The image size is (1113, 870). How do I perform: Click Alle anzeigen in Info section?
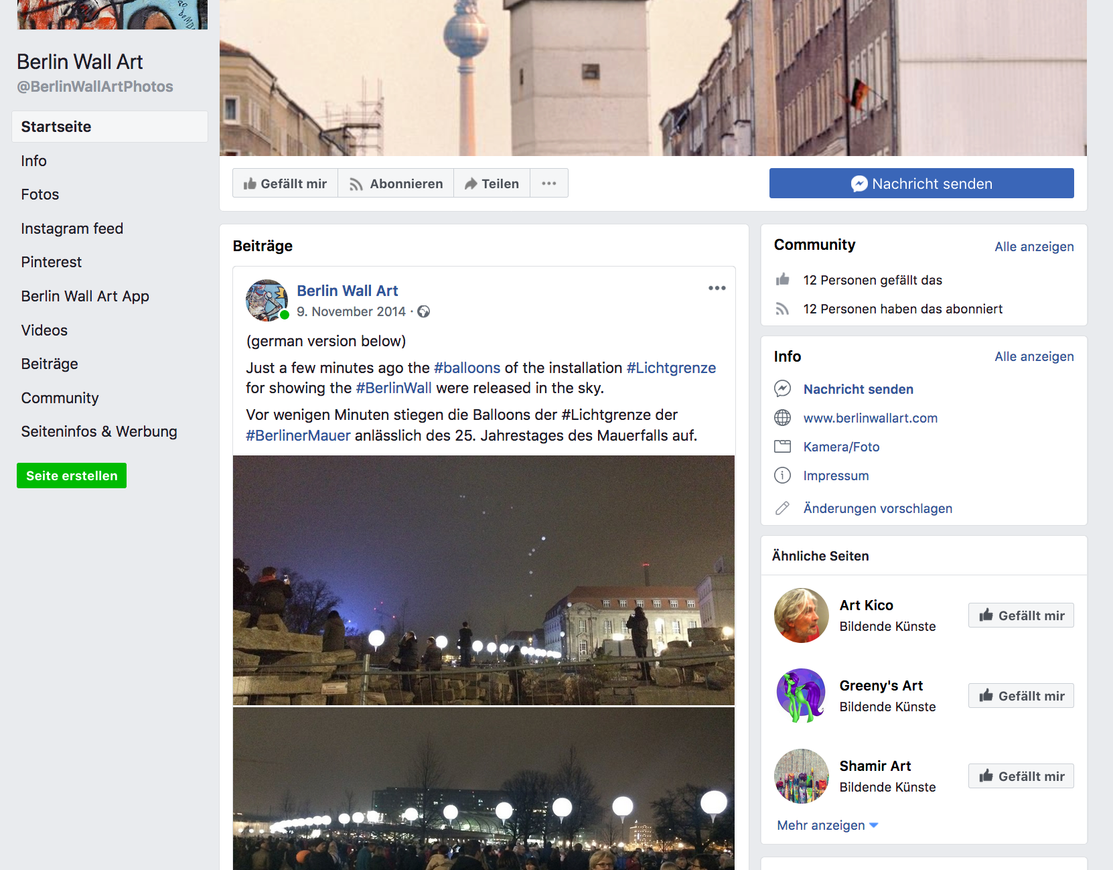1034,356
